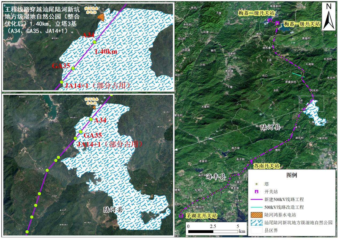Click the red 1.40km distance label
This screenshot has width=339, height=240.
pos(106,52)
